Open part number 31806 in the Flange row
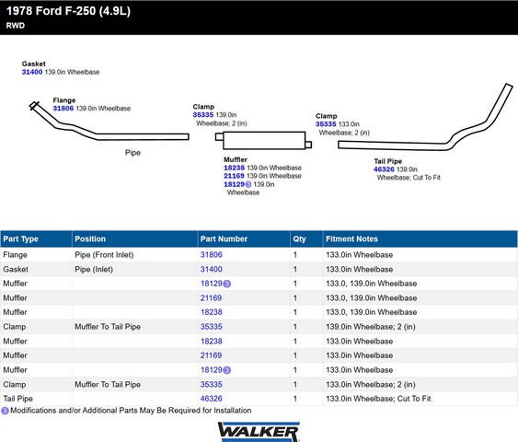 coord(211,255)
